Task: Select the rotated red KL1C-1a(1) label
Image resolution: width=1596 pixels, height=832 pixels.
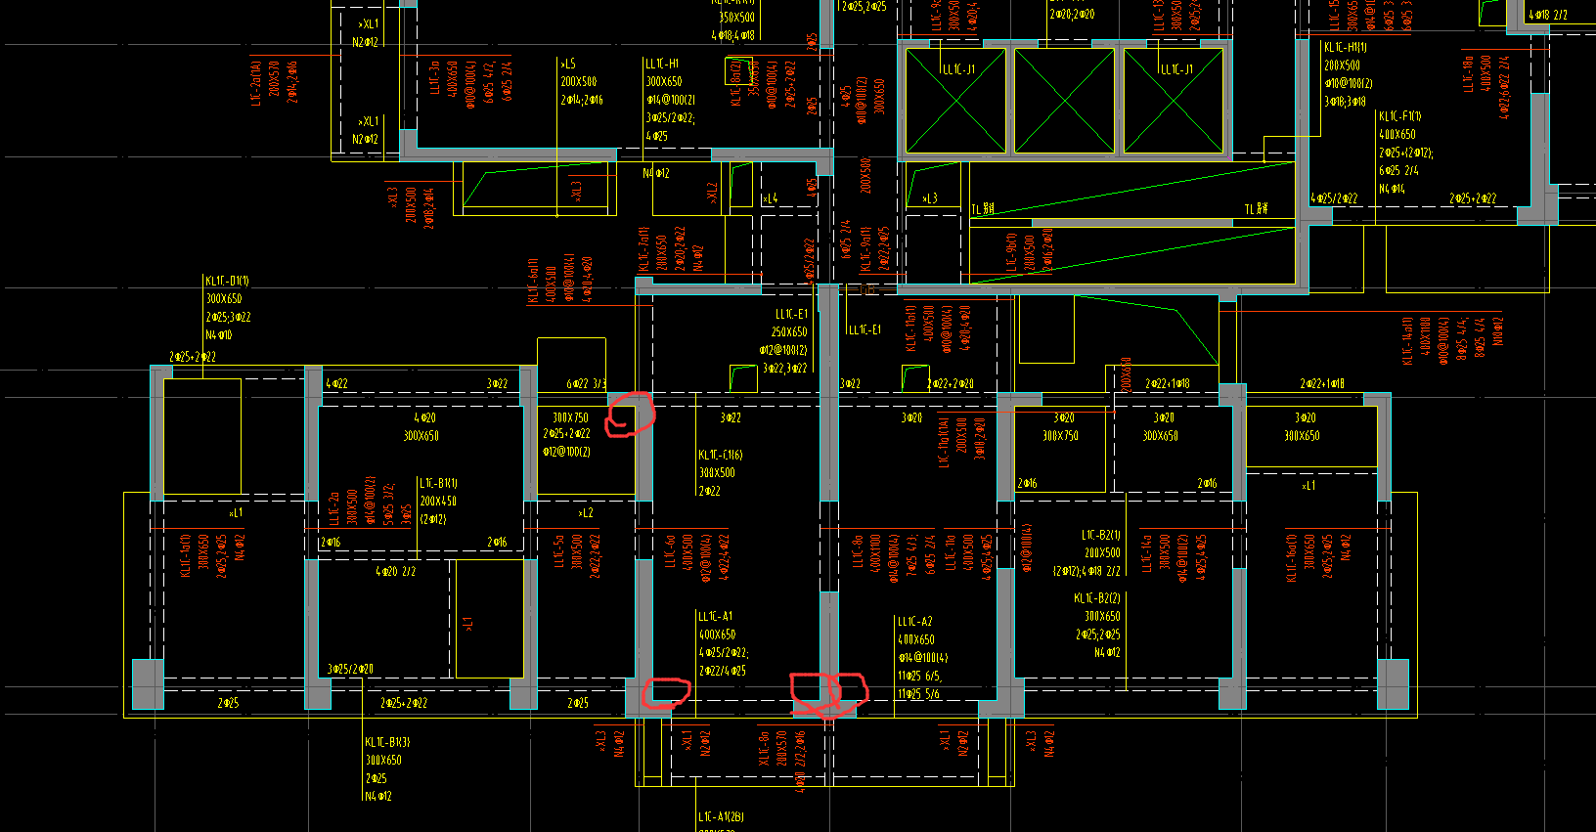Action: tap(185, 555)
